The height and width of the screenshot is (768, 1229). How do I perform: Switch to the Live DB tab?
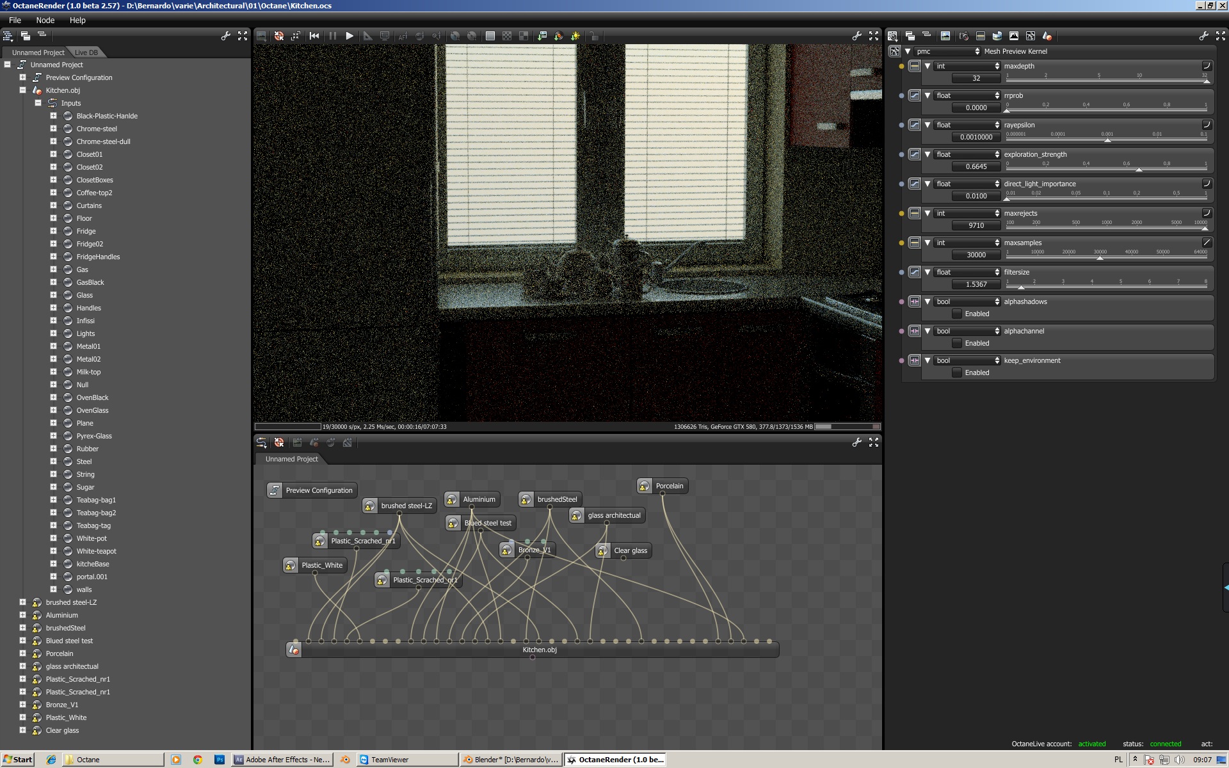click(86, 52)
